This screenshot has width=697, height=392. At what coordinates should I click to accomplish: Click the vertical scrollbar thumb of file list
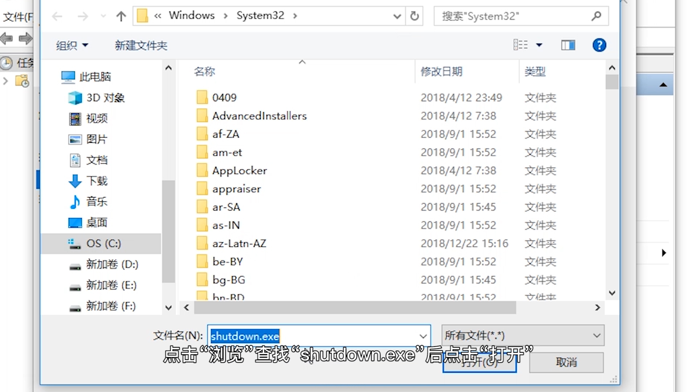click(612, 82)
